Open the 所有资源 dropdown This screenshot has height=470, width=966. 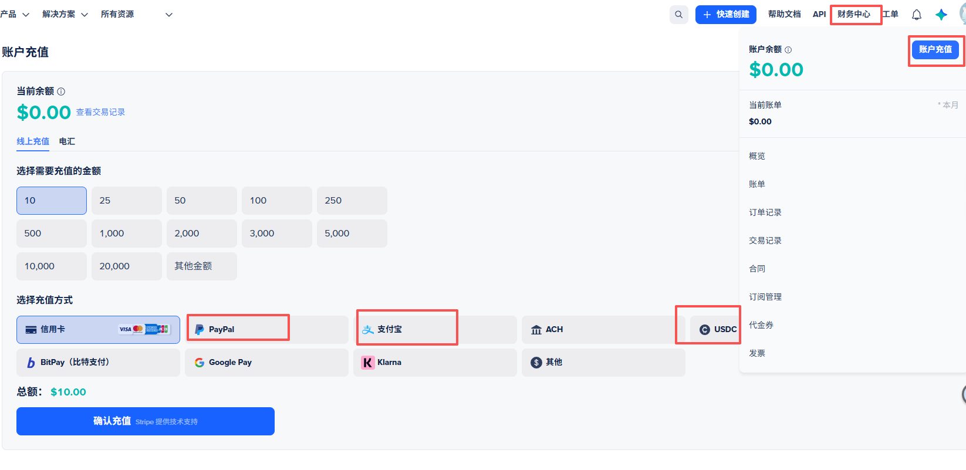pyautogui.click(x=136, y=15)
